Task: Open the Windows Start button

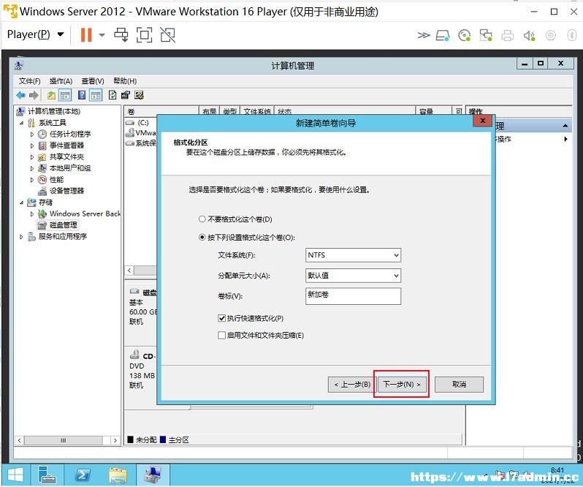Action: [15, 475]
